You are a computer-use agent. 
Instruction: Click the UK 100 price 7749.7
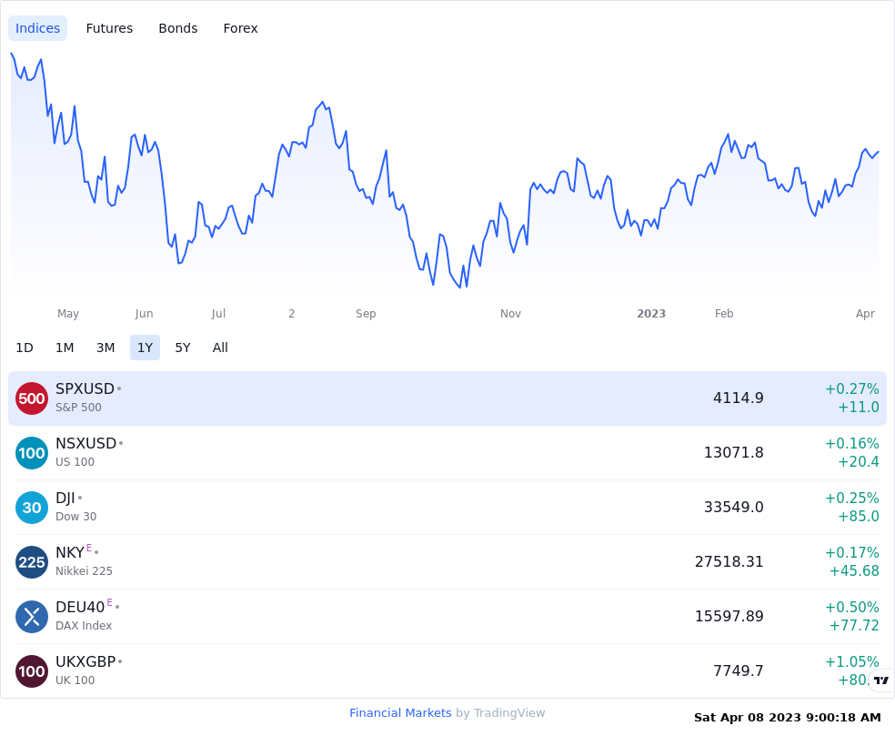[x=738, y=670]
